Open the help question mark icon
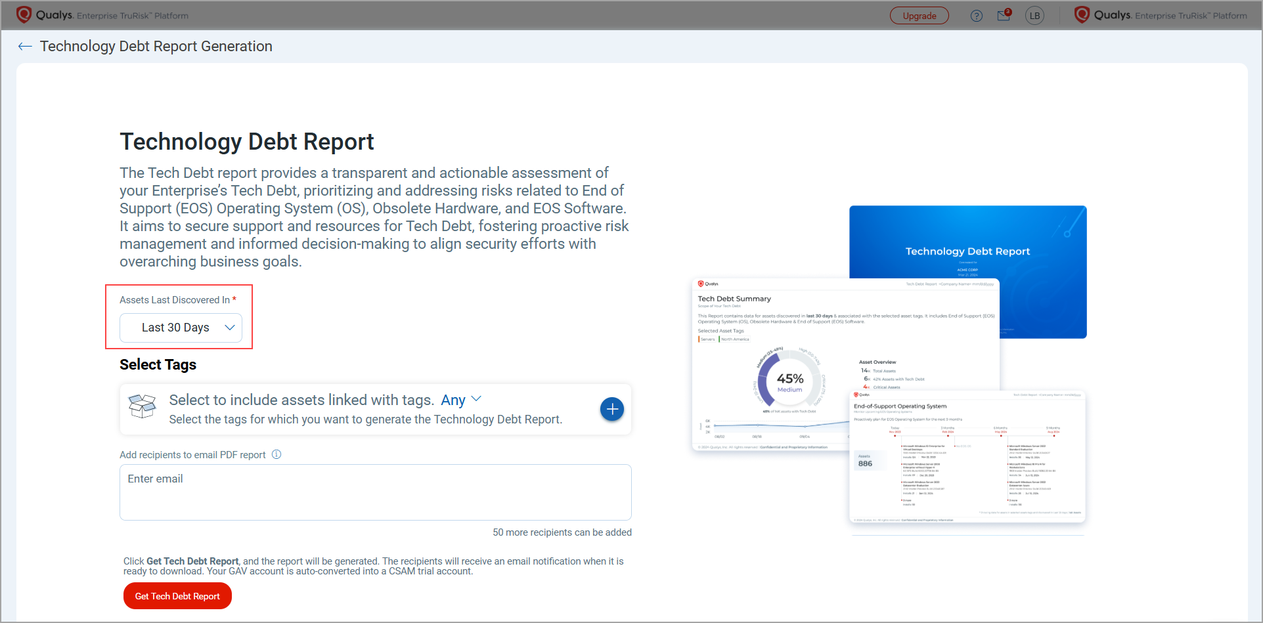Image resolution: width=1263 pixels, height=623 pixels. point(977,16)
